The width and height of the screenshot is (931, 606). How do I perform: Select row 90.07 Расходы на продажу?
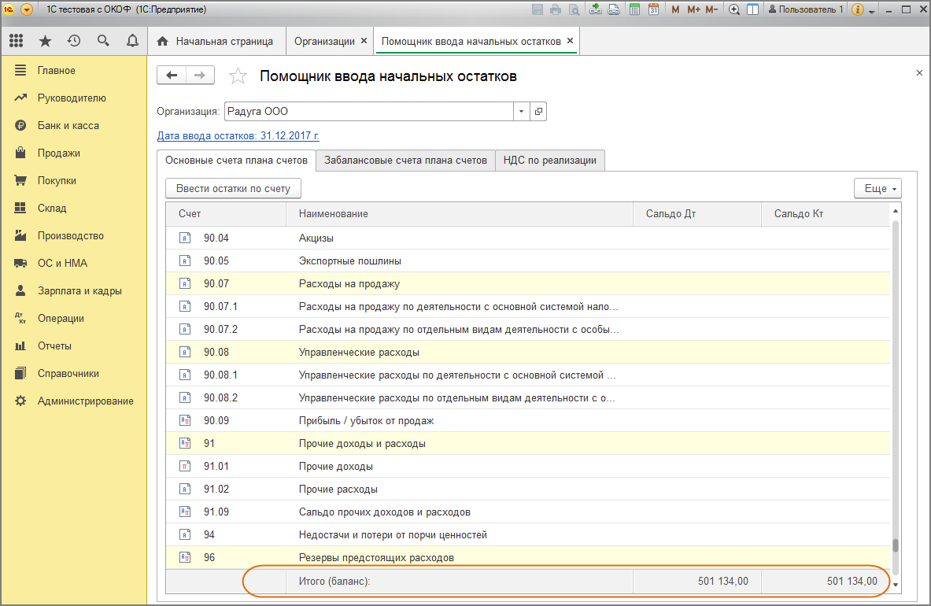pyautogui.click(x=528, y=283)
